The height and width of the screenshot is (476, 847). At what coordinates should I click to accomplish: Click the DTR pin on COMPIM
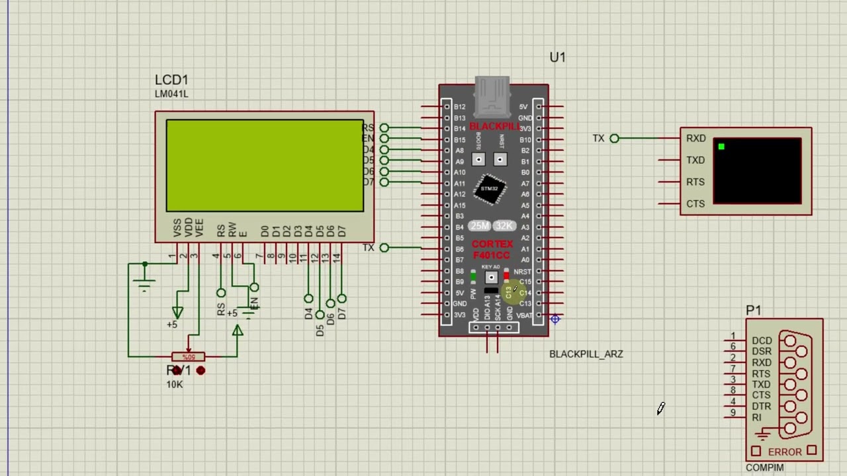pos(762,406)
